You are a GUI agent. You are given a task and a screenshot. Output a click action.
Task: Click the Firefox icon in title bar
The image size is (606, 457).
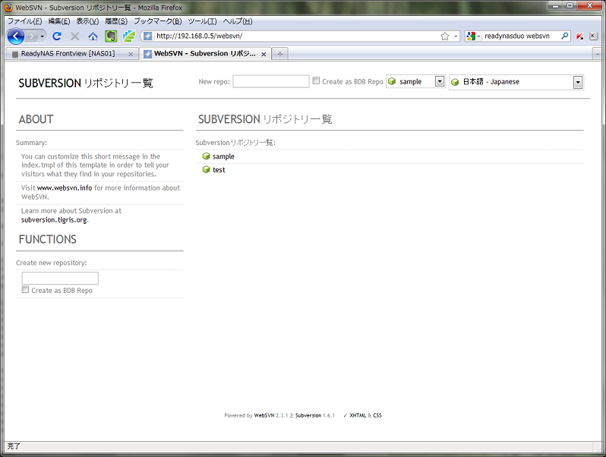click(8, 8)
